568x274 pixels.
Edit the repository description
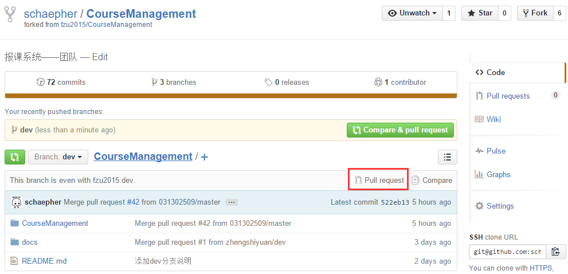(100, 57)
